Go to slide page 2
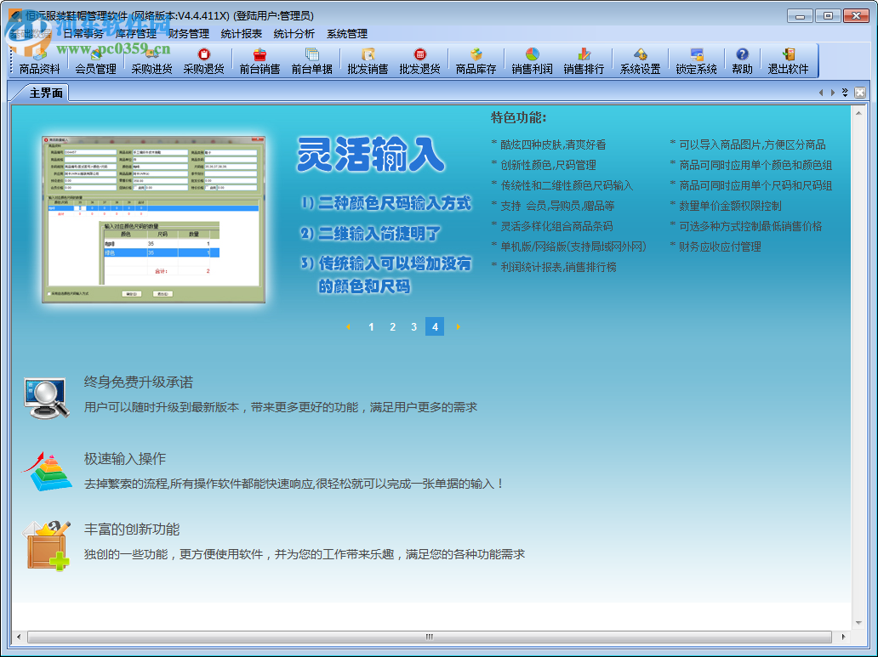The width and height of the screenshot is (878, 657). click(392, 327)
